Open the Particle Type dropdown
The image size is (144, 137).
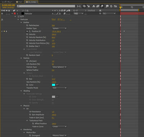tap(59, 67)
